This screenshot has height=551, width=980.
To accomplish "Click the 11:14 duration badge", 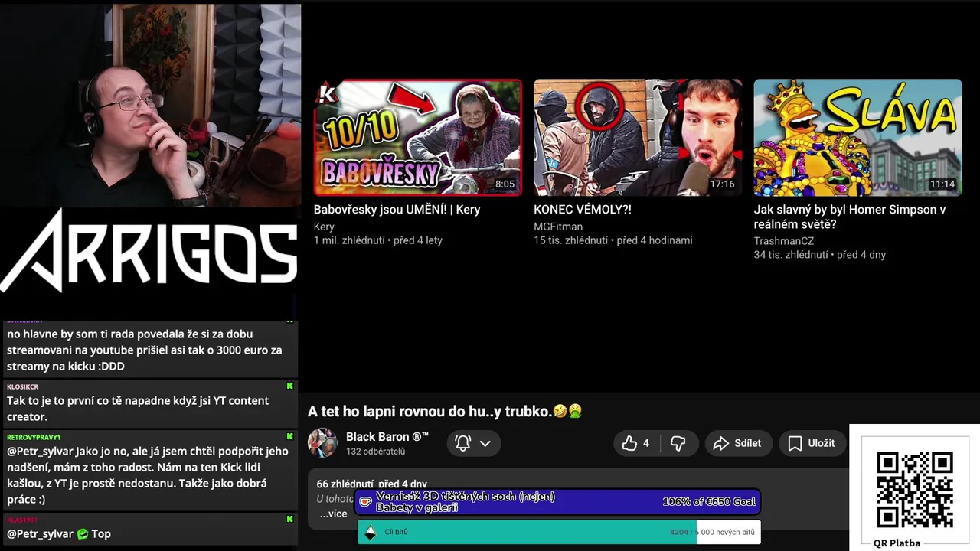I will click(x=942, y=184).
